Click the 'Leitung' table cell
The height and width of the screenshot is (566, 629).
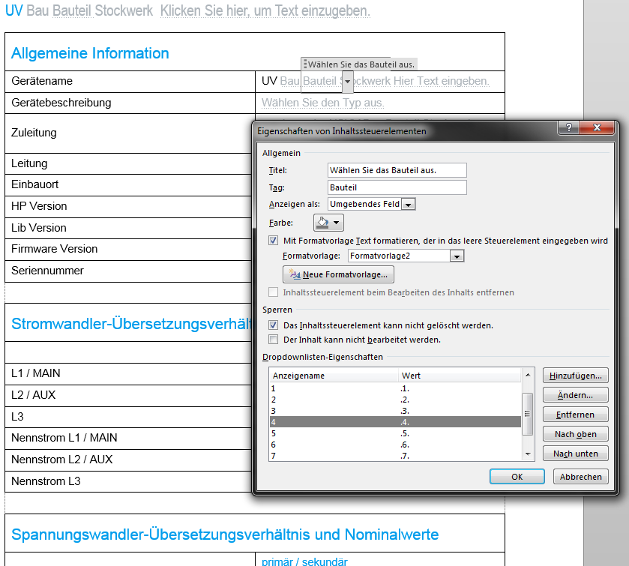point(130,163)
